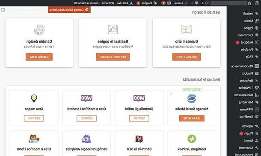Image resolution: width=261 pixels, height=156 pixels.
Task: Click the SeedProd leaf icon in the sidebar
Action: (x=257, y=116)
